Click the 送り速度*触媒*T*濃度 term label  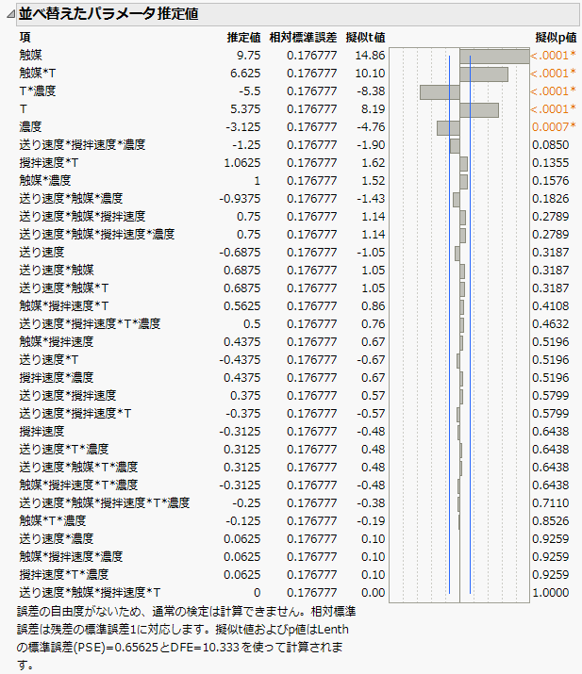point(78,468)
